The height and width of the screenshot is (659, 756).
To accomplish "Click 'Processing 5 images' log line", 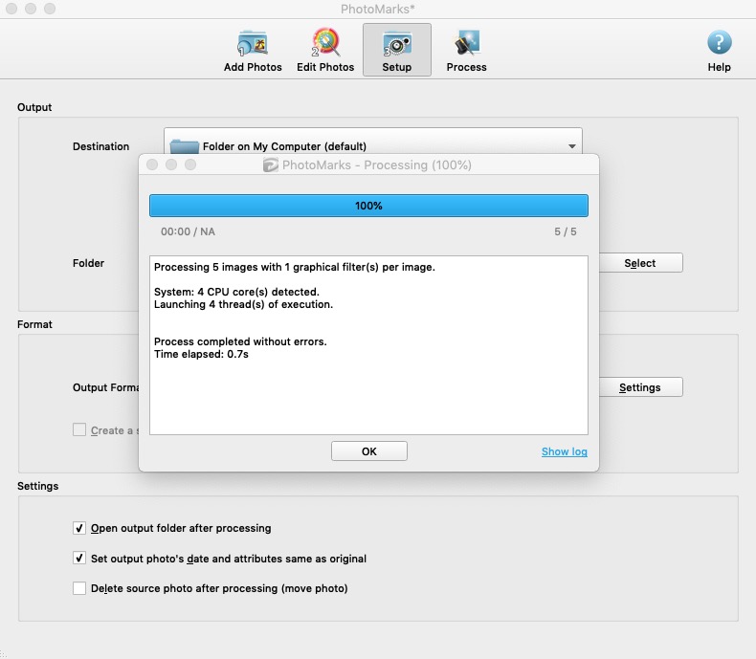I will 295,267.
